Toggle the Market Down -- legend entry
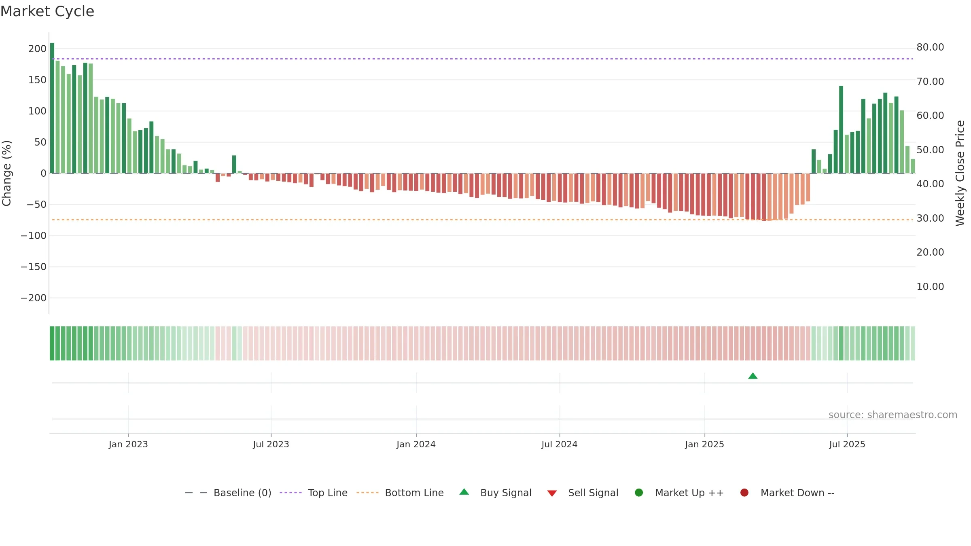 pyautogui.click(x=787, y=493)
